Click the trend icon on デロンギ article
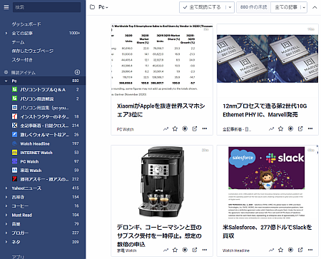The width and height of the screenshot is (321, 259). (x=165, y=250)
